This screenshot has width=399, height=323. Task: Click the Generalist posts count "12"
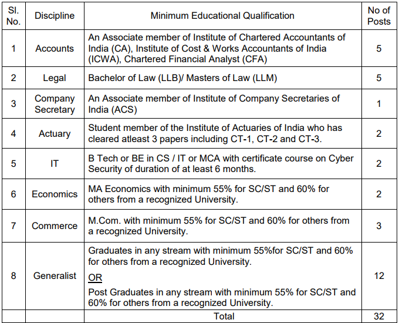click(x=378, y=276)
